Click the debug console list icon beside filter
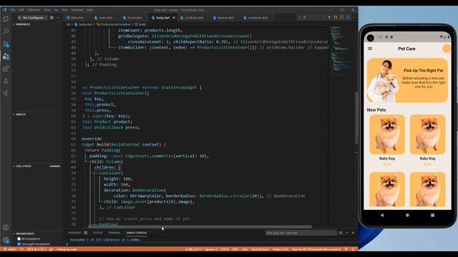This screenshot has height=257, width=458. coord(341,233)
